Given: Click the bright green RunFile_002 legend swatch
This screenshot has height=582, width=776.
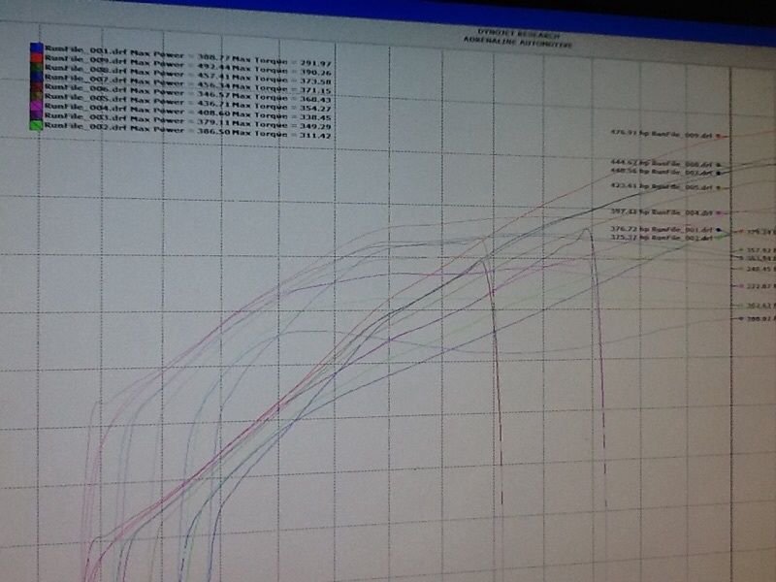Looking at the screenshot, I should tap(36, 126).
